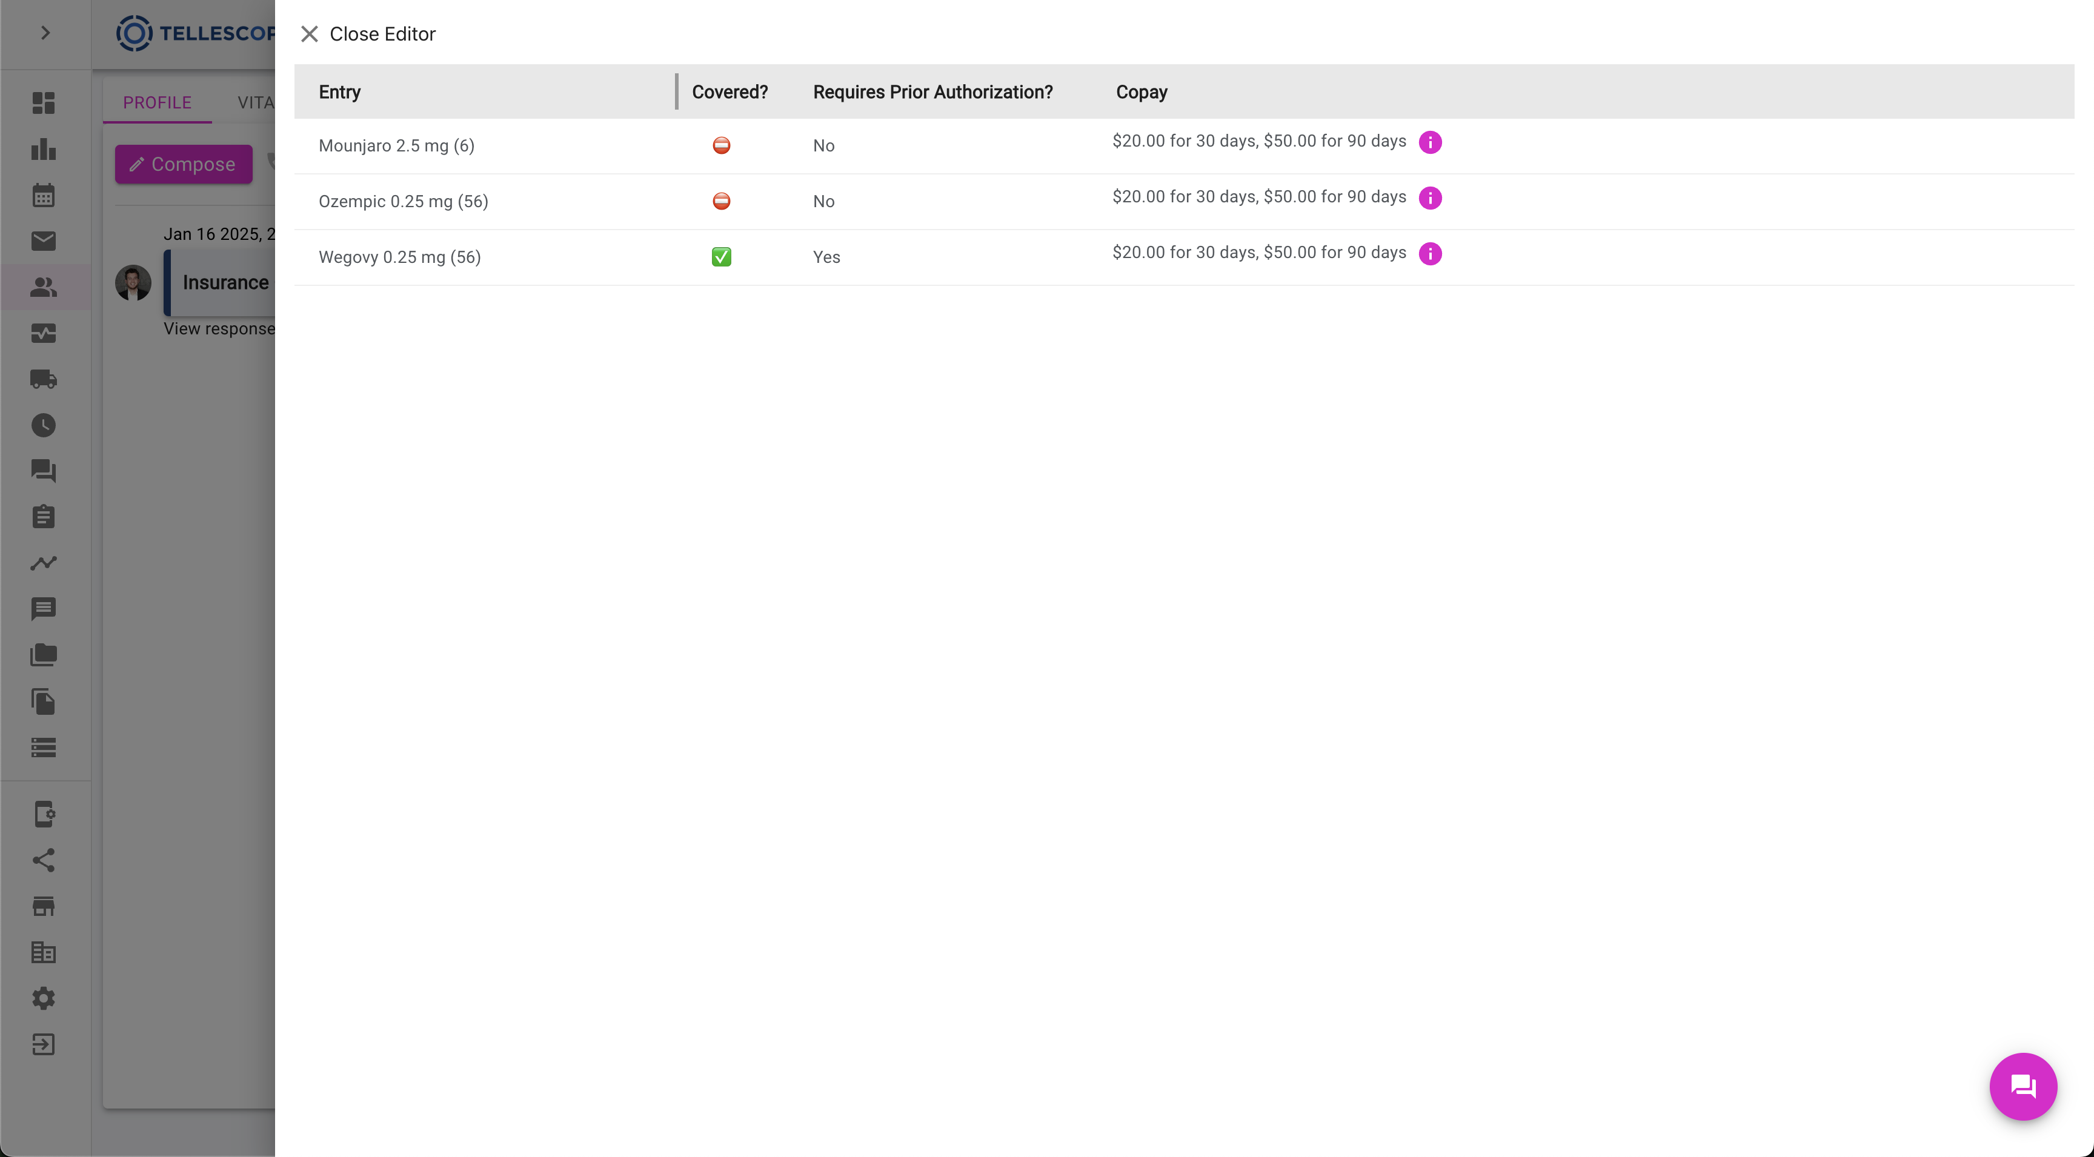
Task: Open the calendar icon in sidebar
Action: pyautogui.click(x=44, y=195)
